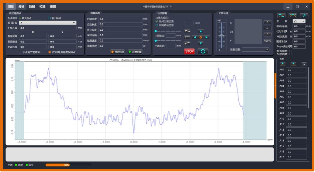
Task: Click the 开始测量 button
Action: 135,52
